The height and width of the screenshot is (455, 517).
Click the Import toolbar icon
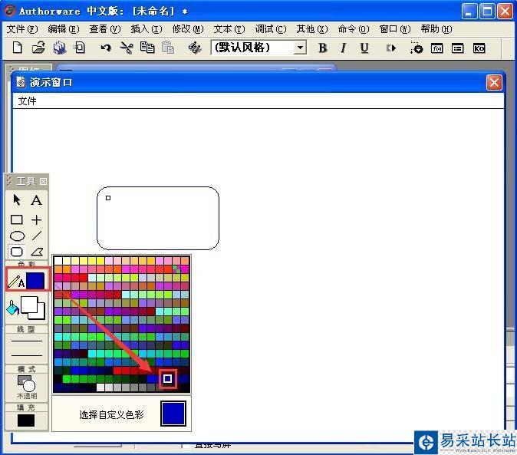[80, 48]
